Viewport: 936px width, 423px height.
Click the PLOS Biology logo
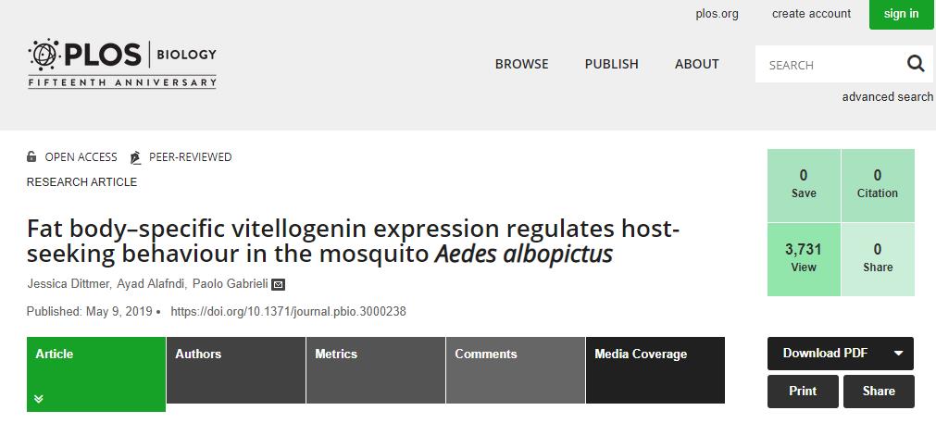click(122, 63)
